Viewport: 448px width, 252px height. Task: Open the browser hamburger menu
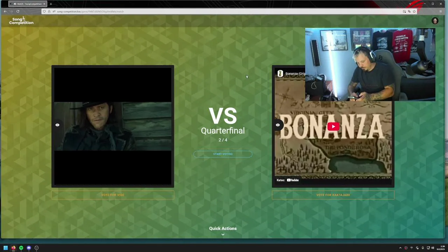pos(441,12)
